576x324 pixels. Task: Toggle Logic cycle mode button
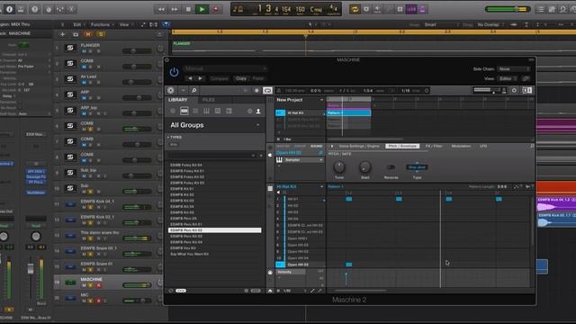point(355,9)
